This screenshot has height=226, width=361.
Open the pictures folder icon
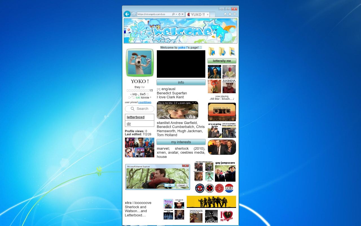click(x=232, y=51)
